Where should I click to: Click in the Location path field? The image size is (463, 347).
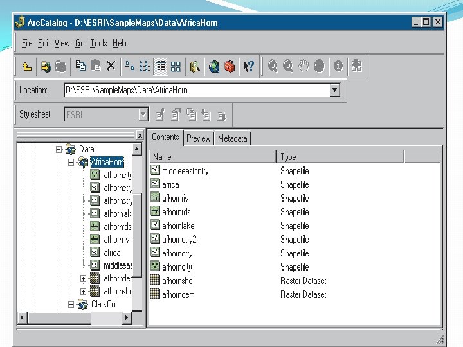(x=197, y=90)
